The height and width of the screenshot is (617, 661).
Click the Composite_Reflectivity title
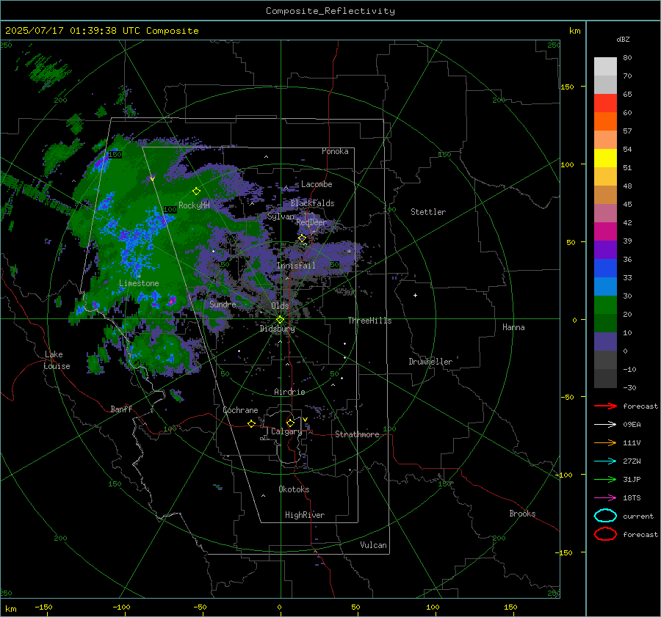coord(330,11)
